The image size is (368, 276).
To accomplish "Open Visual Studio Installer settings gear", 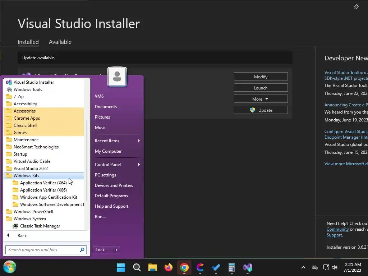I will (x=356, y=6).
